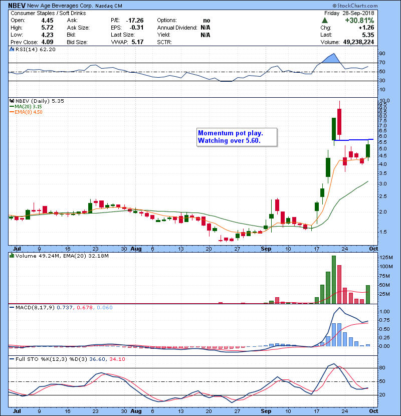Click the RSI(14) indicator line icon
Screen dimensions: 401x416
coord(12,49)
